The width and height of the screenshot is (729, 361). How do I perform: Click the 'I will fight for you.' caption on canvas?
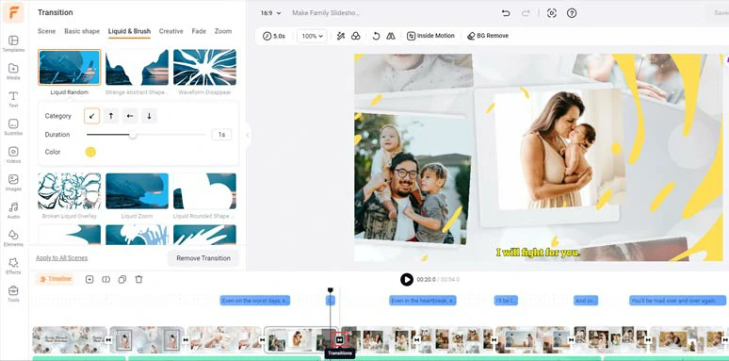(538, 253)
